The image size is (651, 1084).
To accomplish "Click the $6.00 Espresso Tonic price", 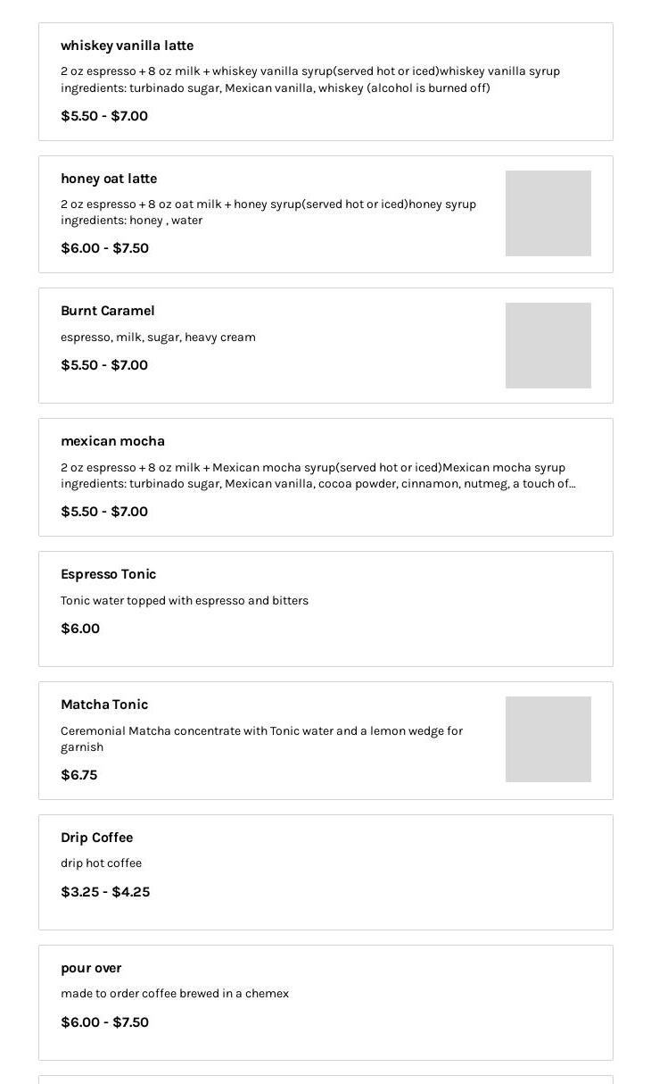I will click(80, 629).
